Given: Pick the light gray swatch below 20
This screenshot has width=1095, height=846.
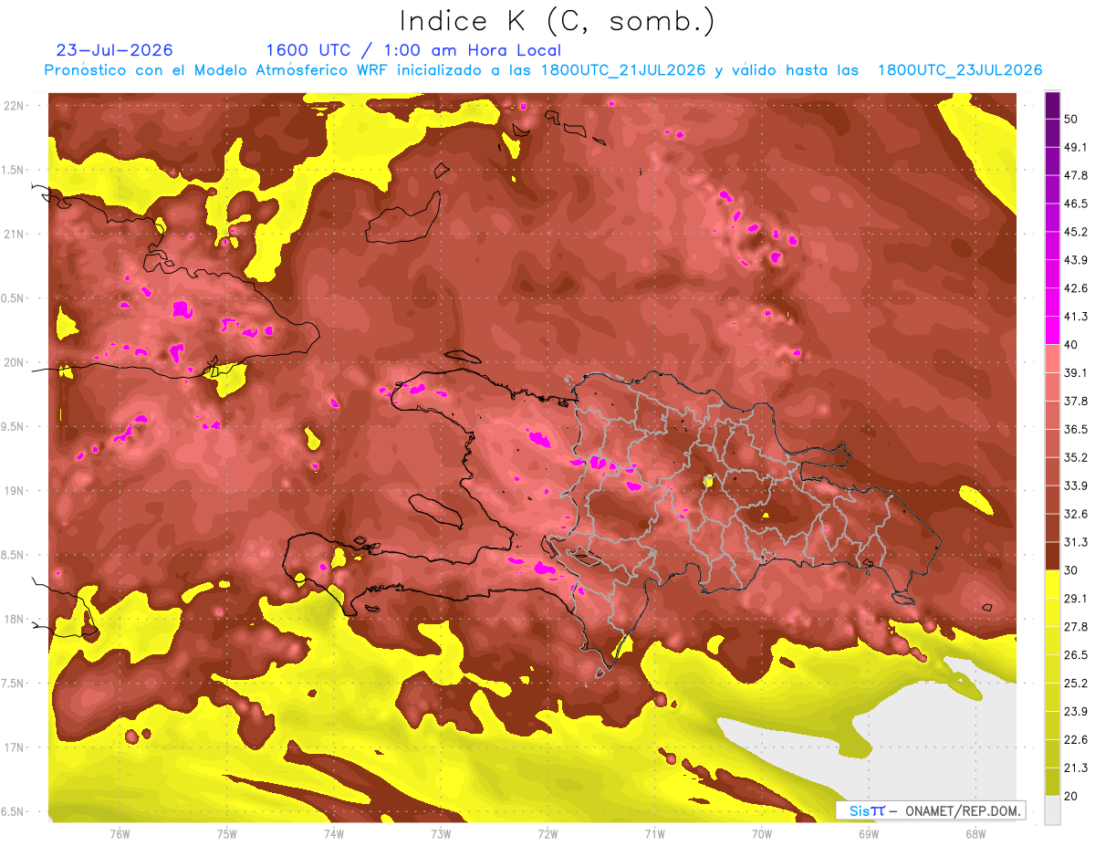Looking at the screenshot, I should tap(1052, 810).
